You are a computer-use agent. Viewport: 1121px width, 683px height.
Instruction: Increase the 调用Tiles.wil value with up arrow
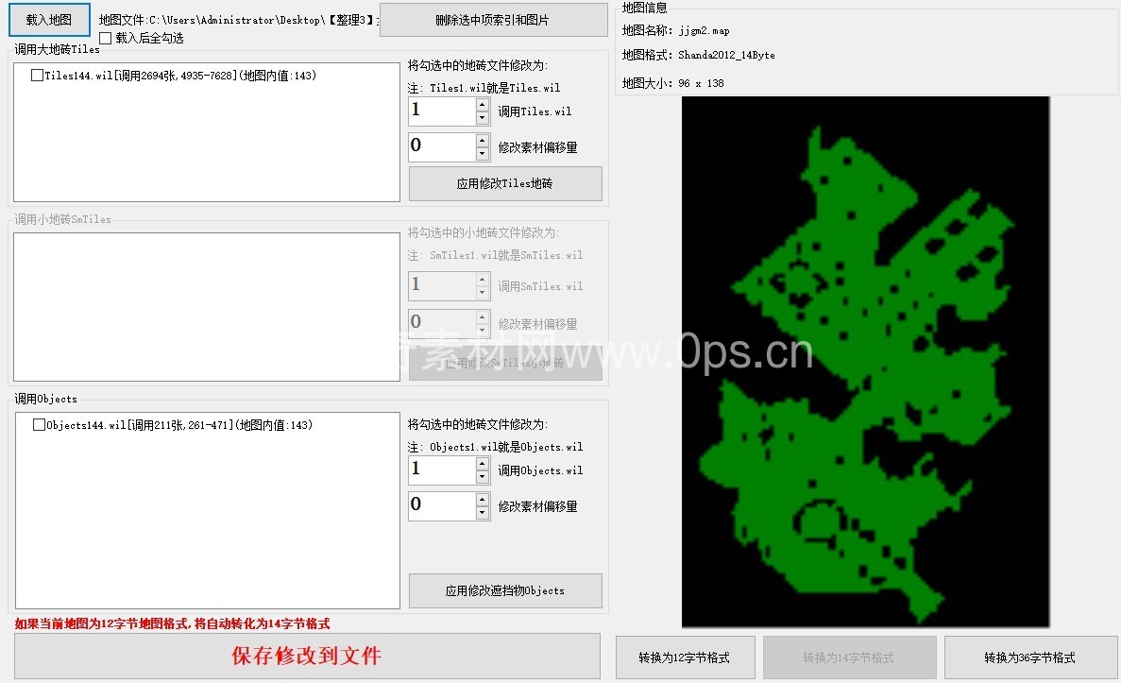pyautogui.click(x=483, y=105)
